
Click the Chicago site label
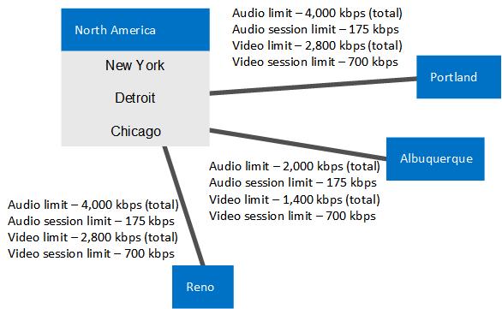(135, 131)
